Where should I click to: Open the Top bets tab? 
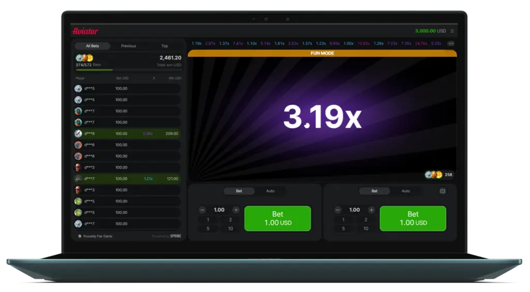tap(165, 46)
